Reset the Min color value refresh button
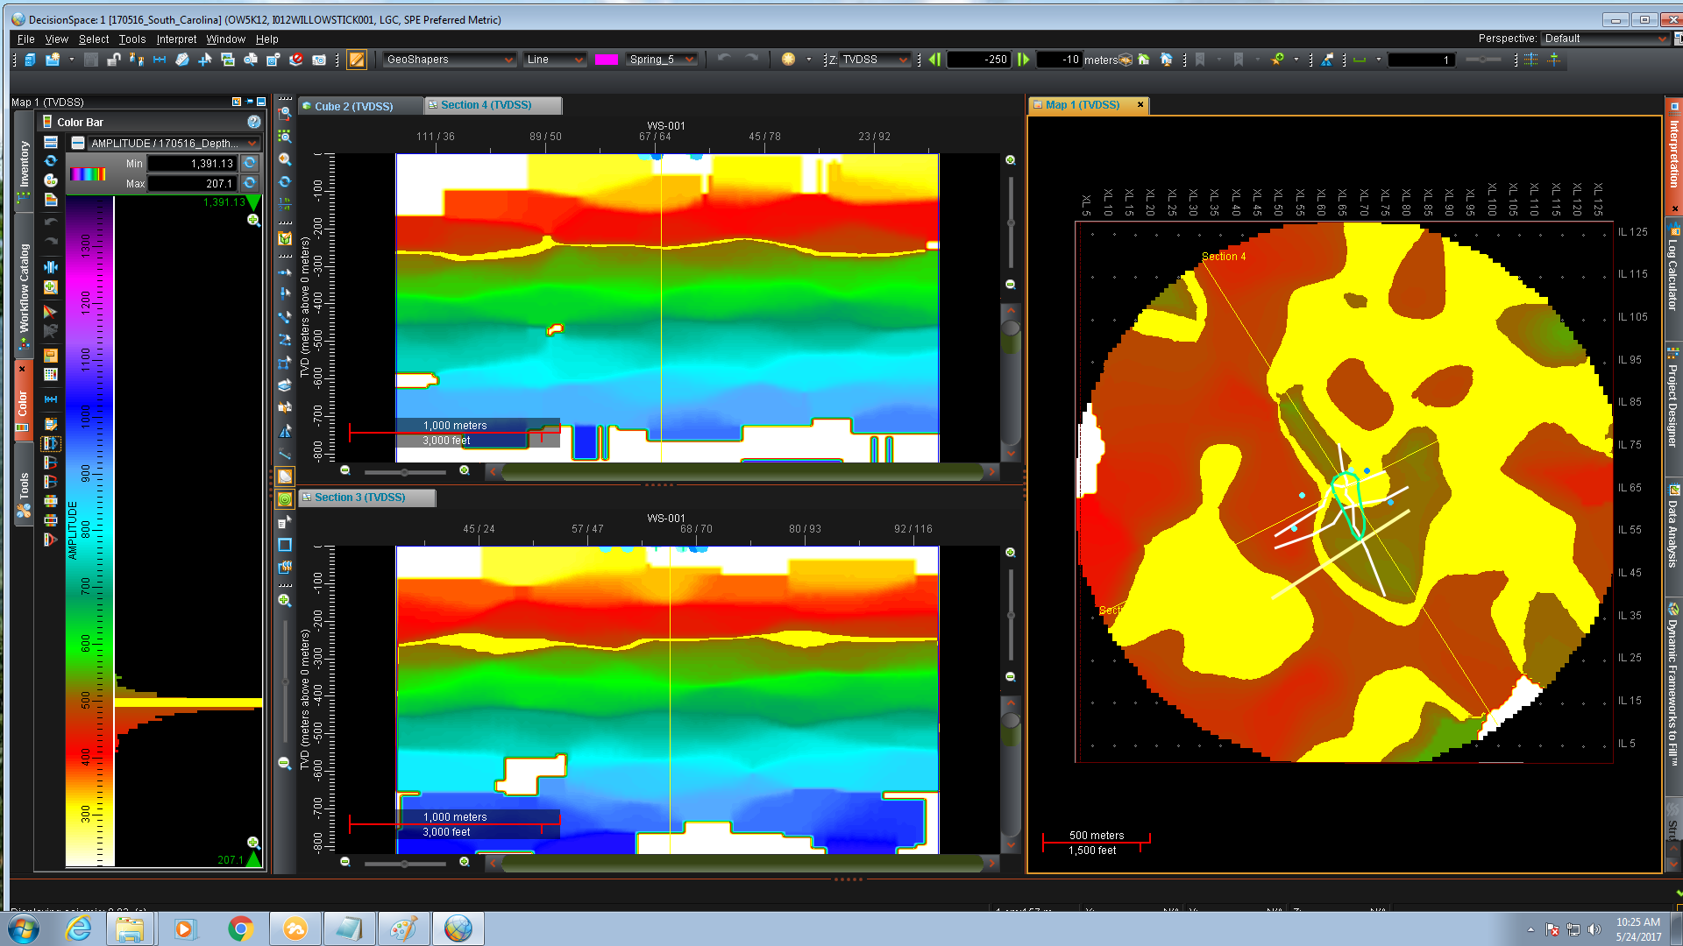The height and width of the screenshot is (946, 1683). click(x=250, y=164)
